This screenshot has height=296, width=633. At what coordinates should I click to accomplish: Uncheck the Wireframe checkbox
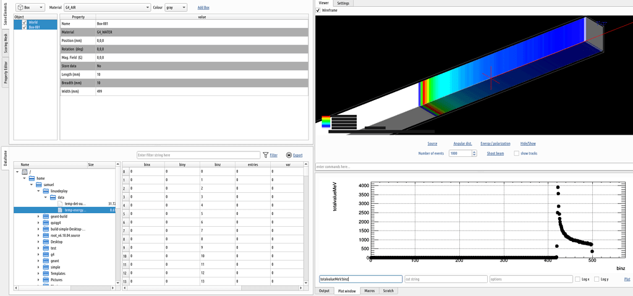318,11
